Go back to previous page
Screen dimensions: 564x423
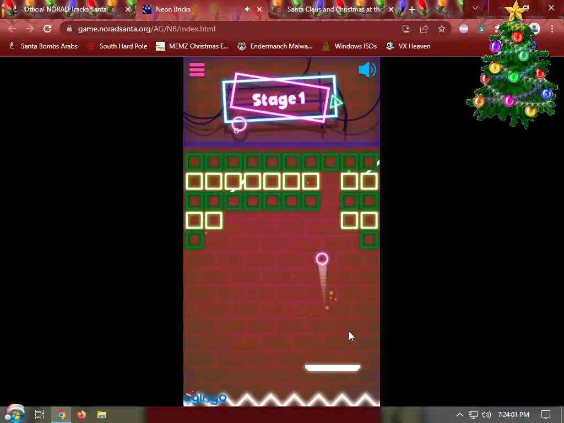click(12, 29)
